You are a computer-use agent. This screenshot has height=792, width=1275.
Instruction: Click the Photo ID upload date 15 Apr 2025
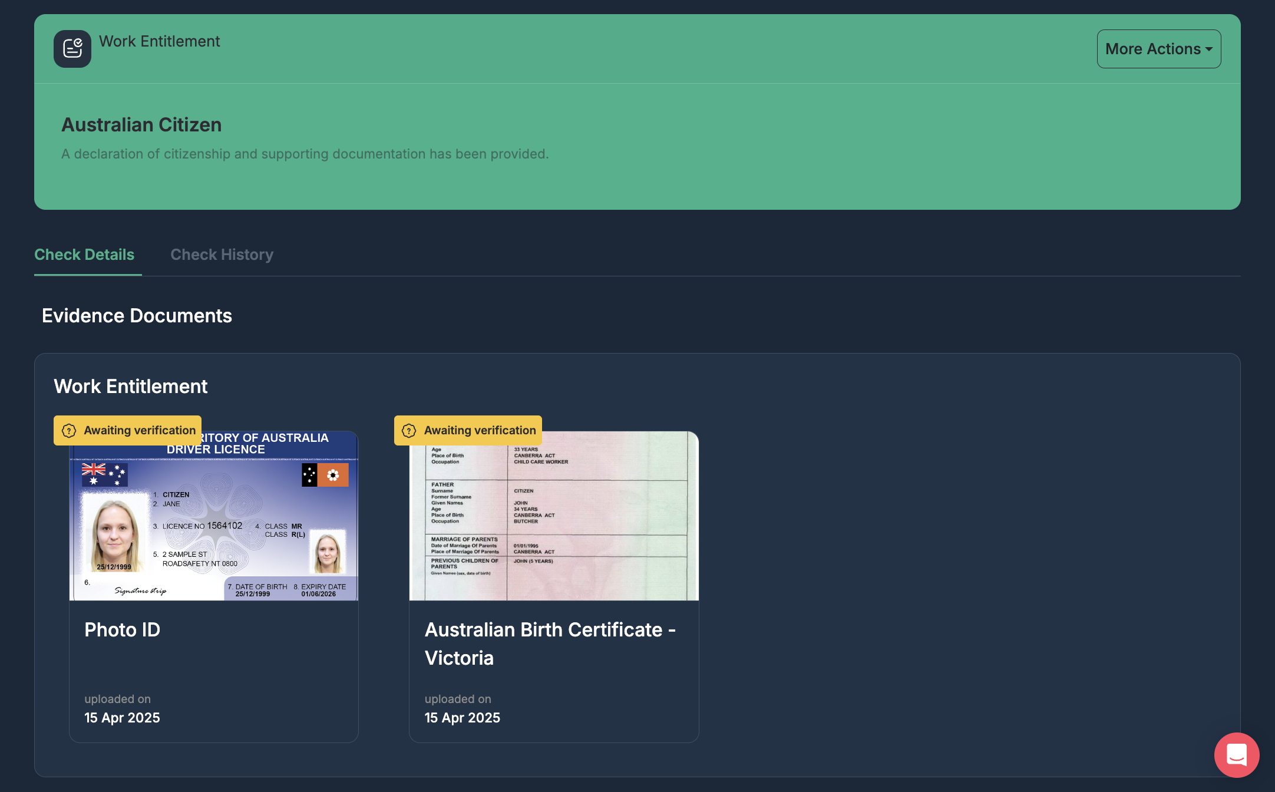coord(122,718)
